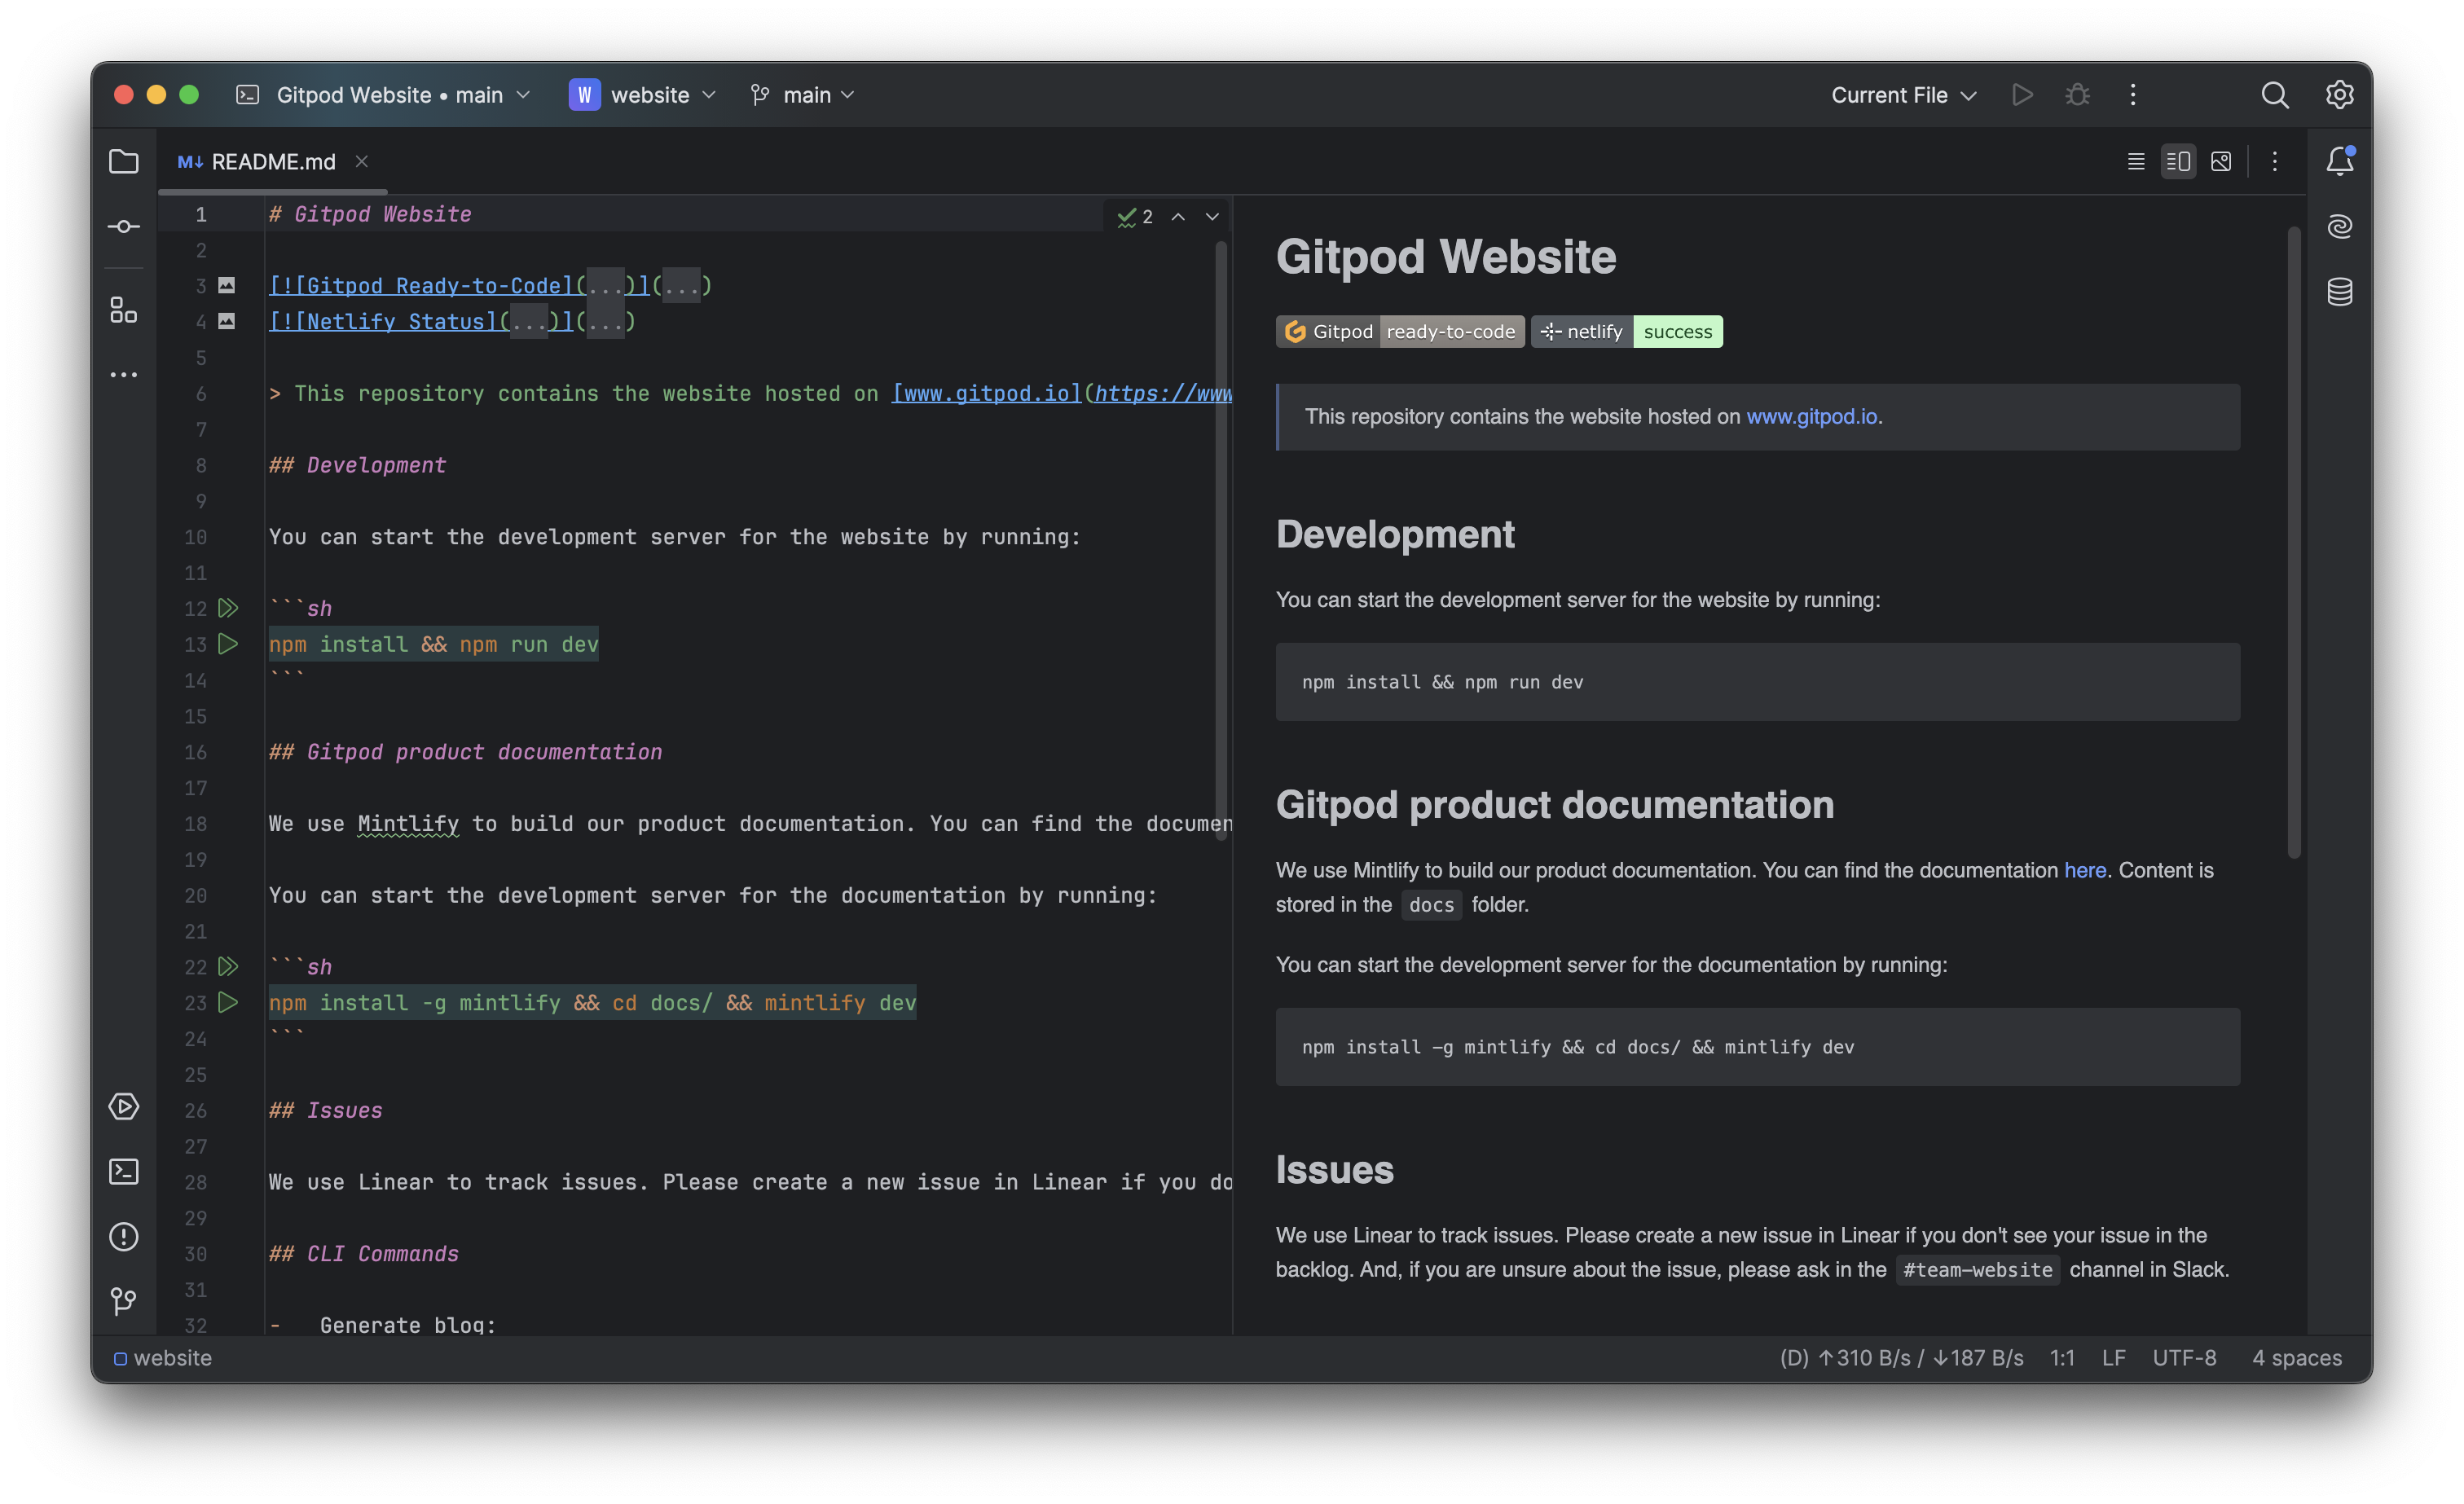
Task: Open the Problems tool window
Action: pos(123,1236)
